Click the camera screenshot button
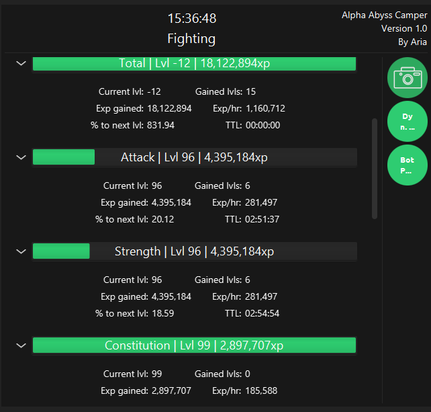This screenshot has width=431, height=412. (x=407, y=78)
